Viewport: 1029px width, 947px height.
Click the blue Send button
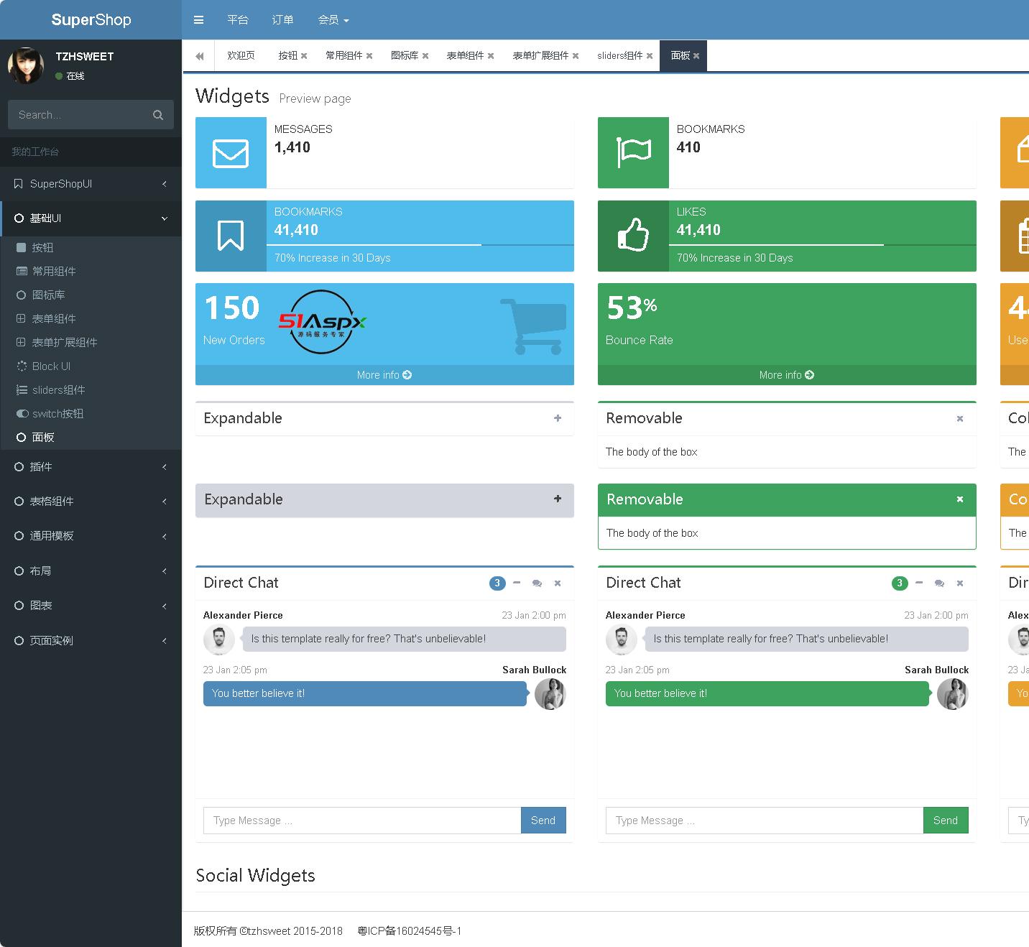[543, 821]
